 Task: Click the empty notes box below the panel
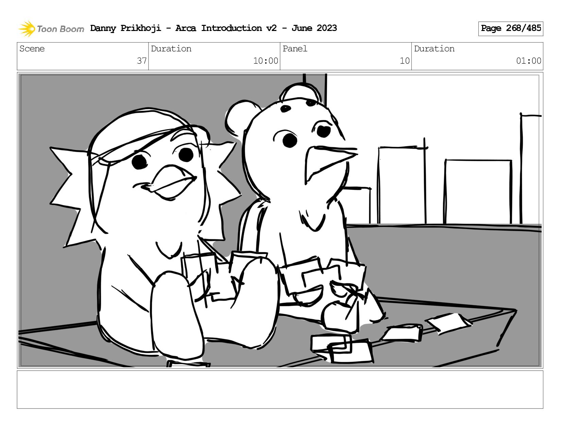[280, 389]
